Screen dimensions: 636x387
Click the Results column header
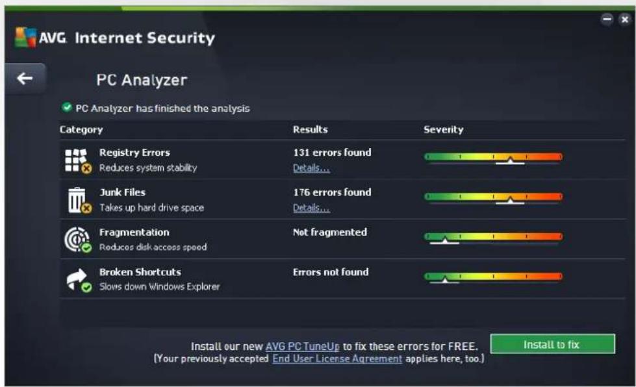311,129
